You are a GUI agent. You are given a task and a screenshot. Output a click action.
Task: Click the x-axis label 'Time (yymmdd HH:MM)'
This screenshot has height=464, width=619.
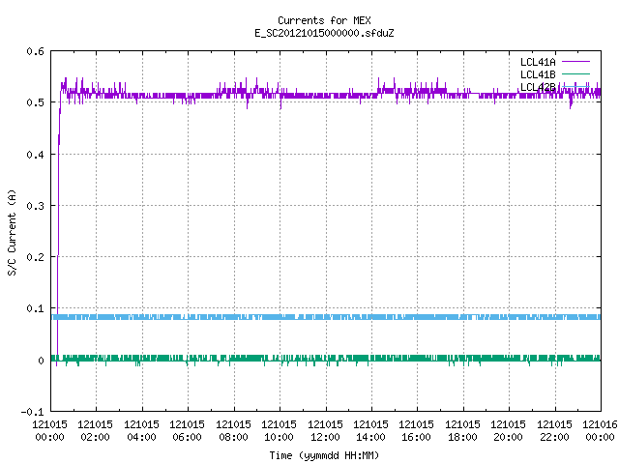click(x=324, y=455)
